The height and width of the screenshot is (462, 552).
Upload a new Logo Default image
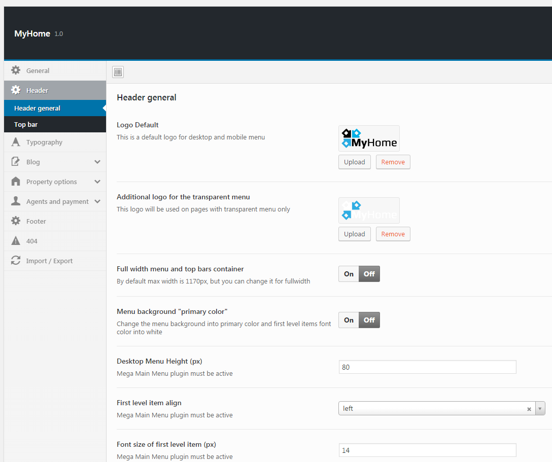pos(355,162)
